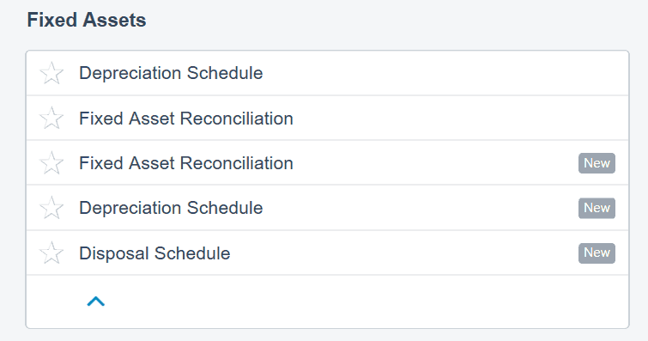Toggle the star beside Disposal Schedule
This screenshot has height=341, width=648.
tap(51, 253)
